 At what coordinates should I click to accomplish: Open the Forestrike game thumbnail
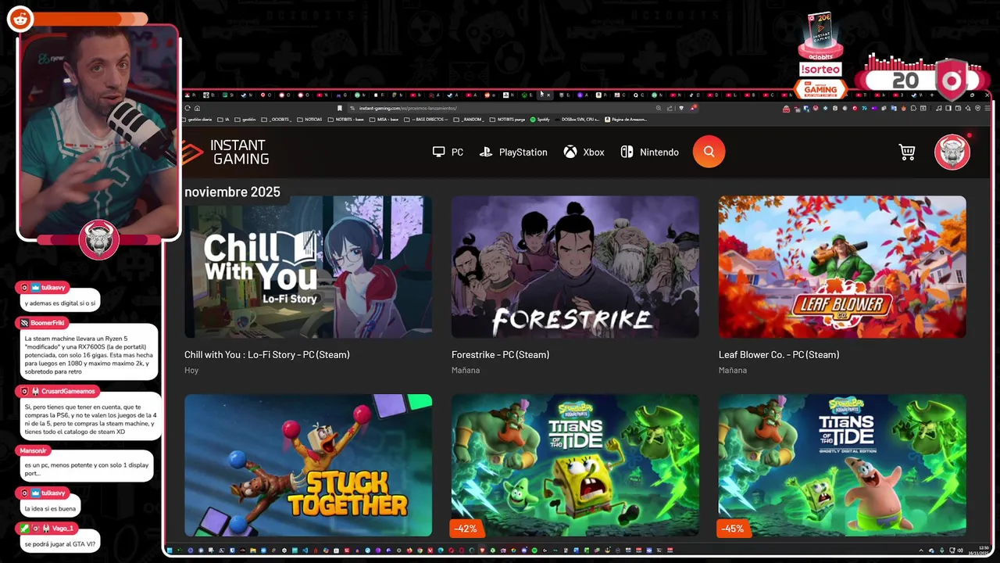tap(575, 267)
